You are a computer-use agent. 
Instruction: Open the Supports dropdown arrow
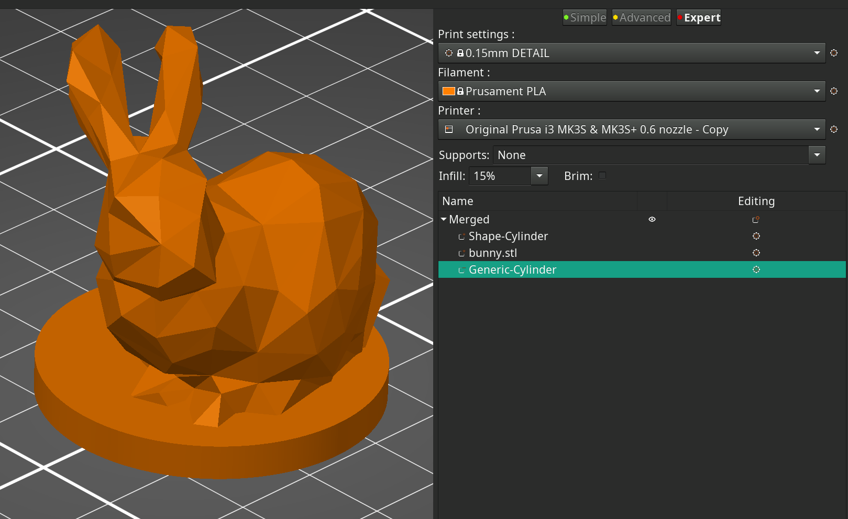[817, 155]
